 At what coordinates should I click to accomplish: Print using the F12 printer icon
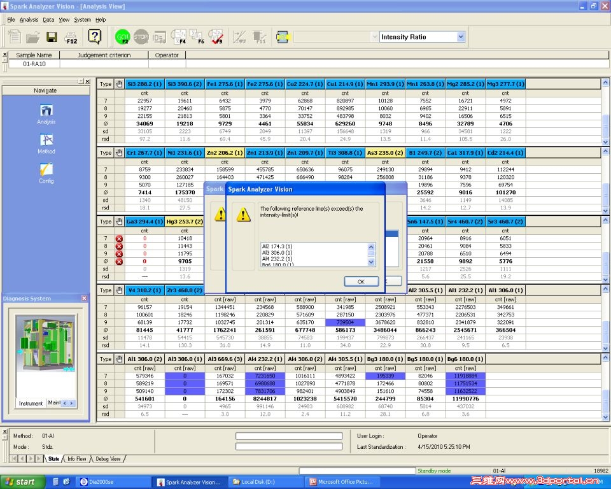click(x=71, y=38)
